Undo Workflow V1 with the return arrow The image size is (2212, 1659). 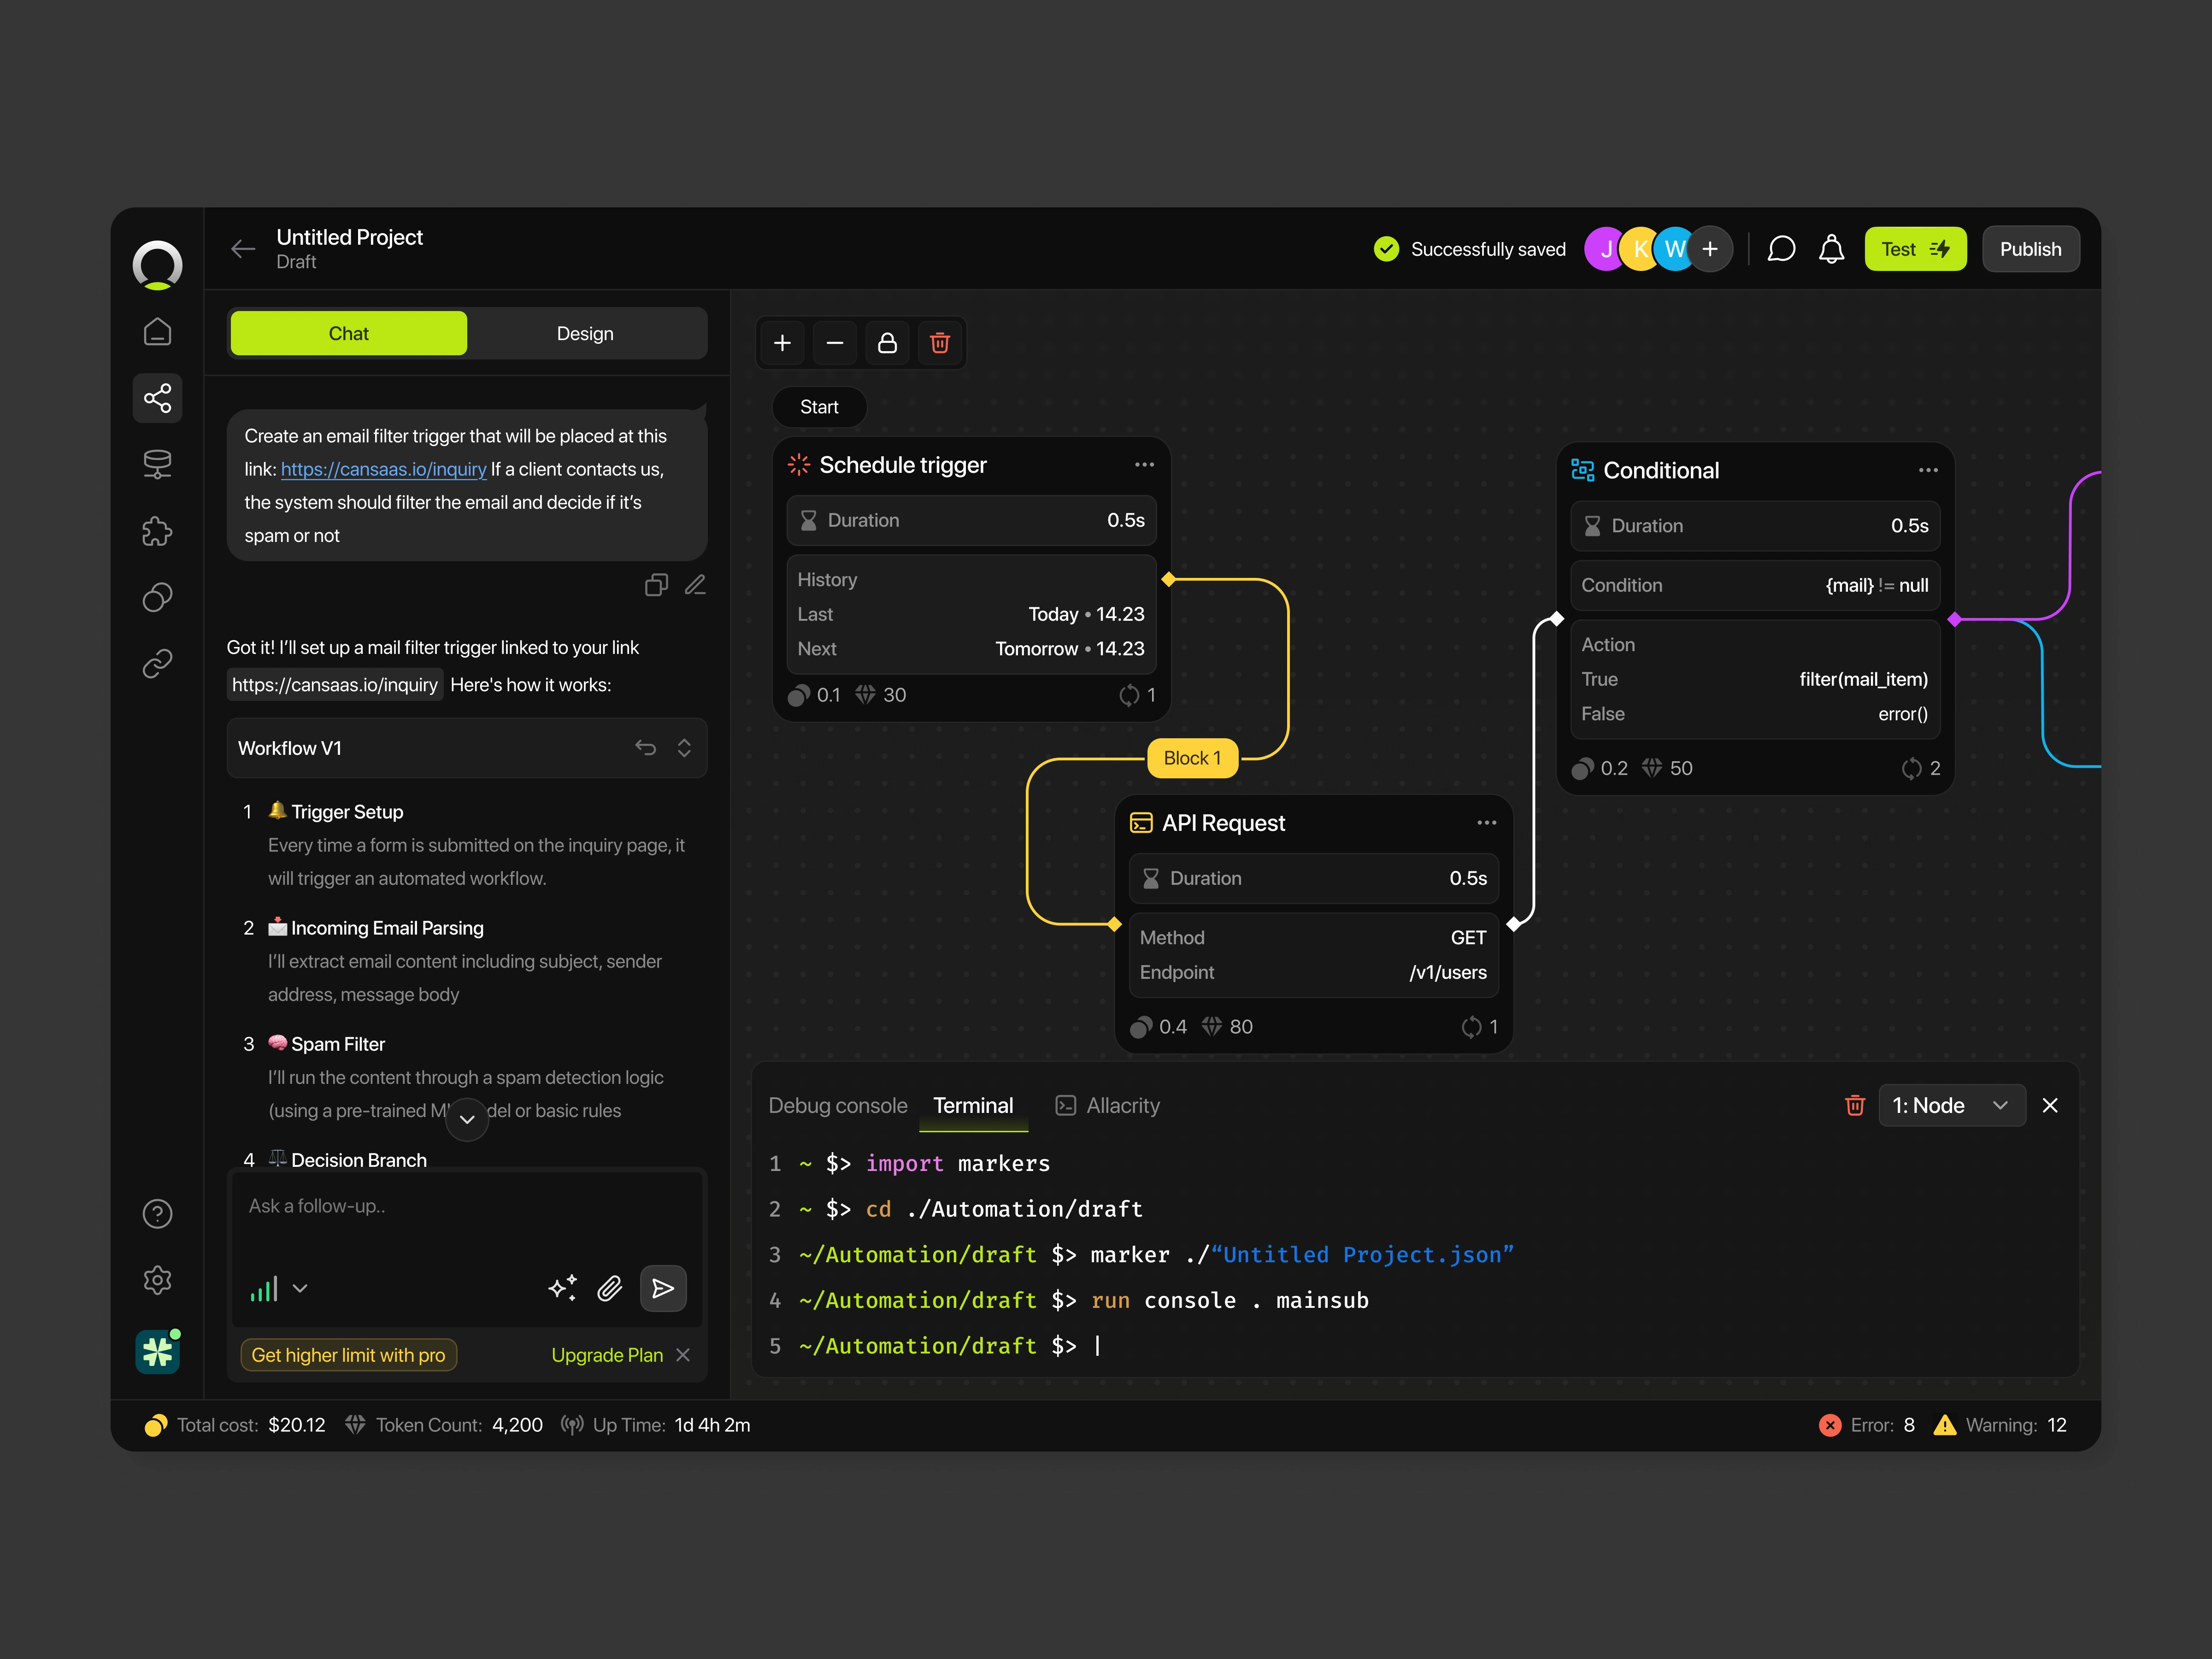click(645, 748)
